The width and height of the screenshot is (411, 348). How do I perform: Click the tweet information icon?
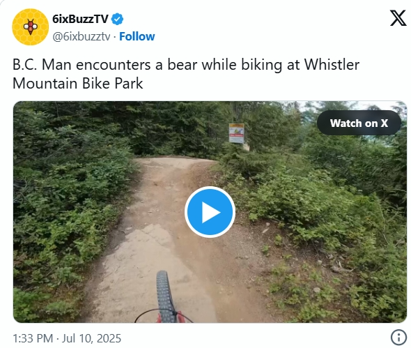click(398, 337)
